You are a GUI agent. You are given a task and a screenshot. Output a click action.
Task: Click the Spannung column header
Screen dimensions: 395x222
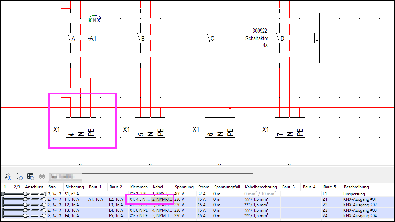[184, 187]
